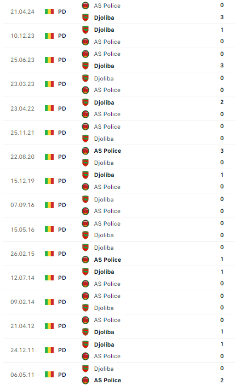235x385 pixels.
Task: Click Mali flag in the 07.09.16 row
Action: (x=49, y=205)
